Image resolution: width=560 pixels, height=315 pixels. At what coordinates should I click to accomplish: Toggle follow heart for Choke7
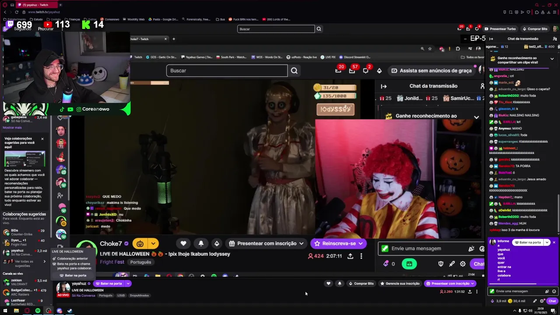pos(183,244)
